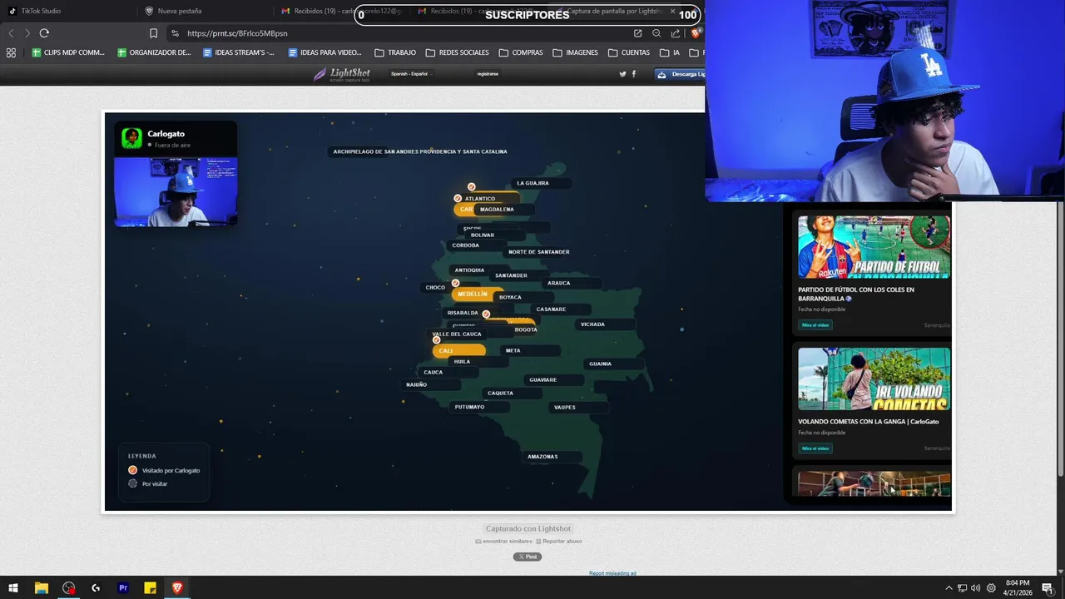Switch to the Nueva pestaña tab

point(204,11)
